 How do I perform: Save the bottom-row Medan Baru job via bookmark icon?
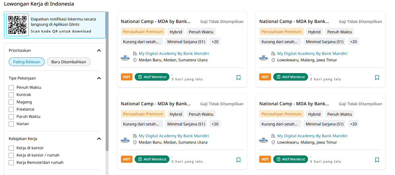(238, 160)
